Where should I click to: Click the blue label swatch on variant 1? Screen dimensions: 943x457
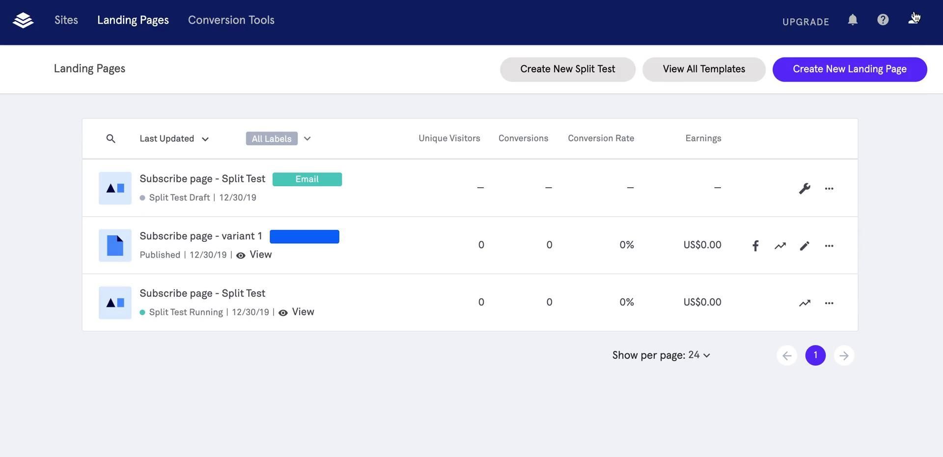coord(304,237)
